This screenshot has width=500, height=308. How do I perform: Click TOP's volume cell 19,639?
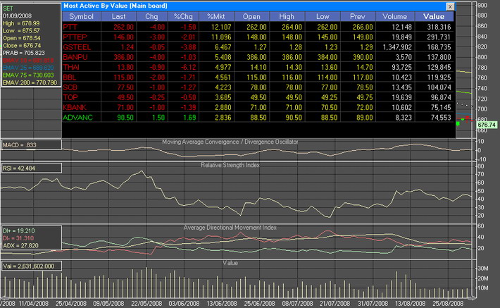pyautogui.click(x=402, y=97)
